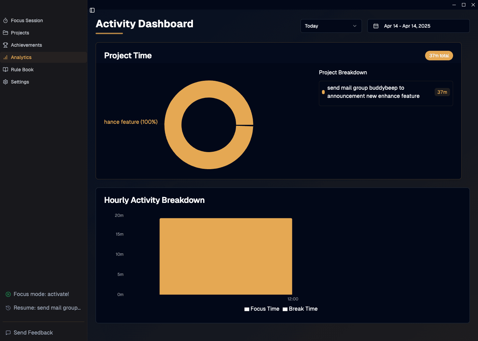478x341 pixels.
Task: Go to the Achievements section
Action: point(26,45)
